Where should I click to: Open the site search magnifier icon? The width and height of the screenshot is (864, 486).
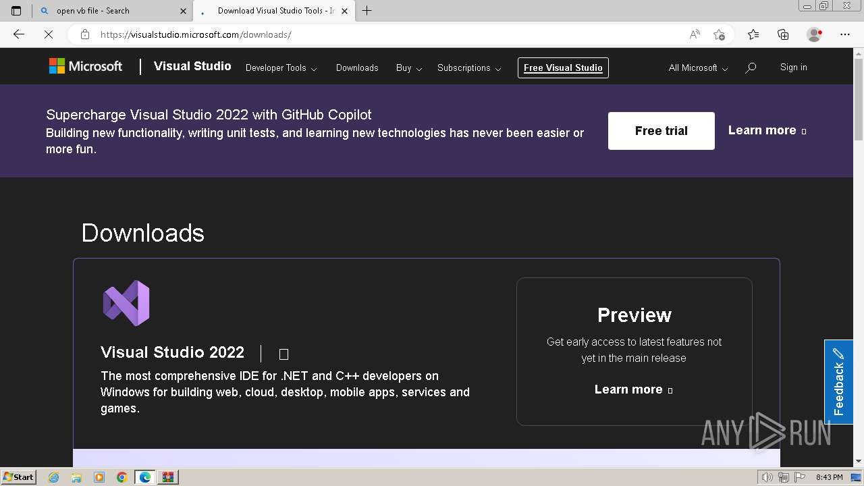751,67
